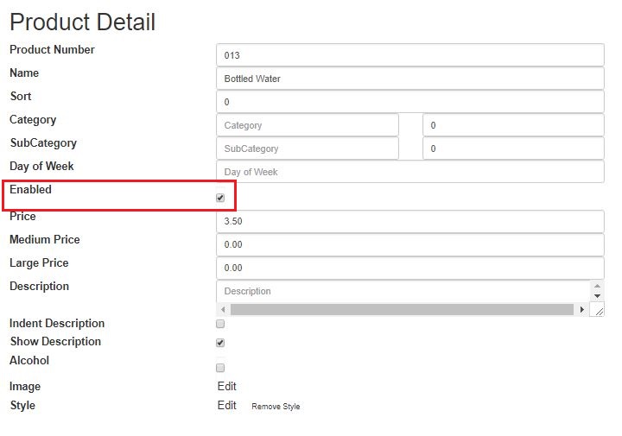Click the Description scroll down arrow
The width and height of the screenshot is (622, 436).
point(597,296)
